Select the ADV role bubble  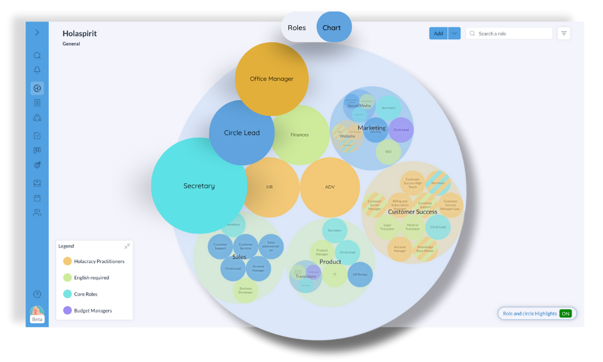click(330, 187)
